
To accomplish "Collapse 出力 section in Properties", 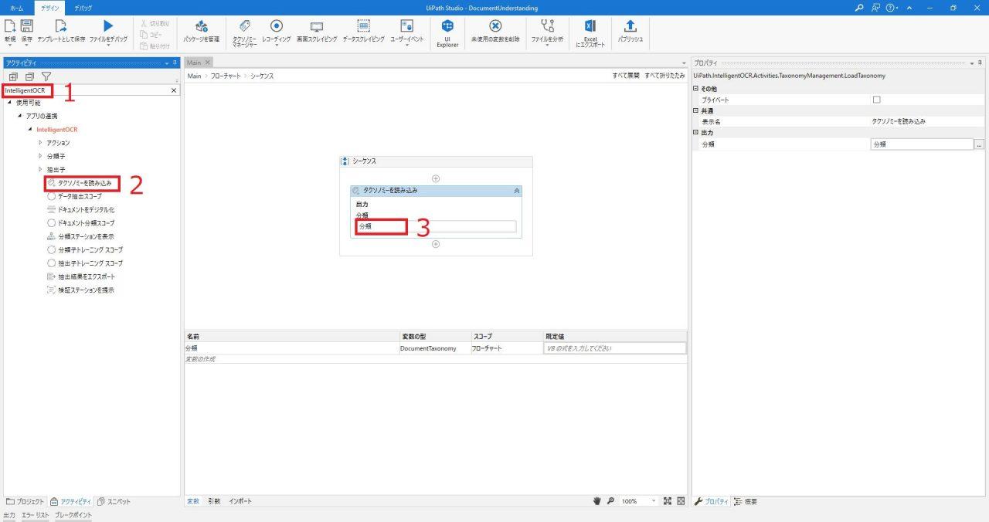I will pos(695,133).
